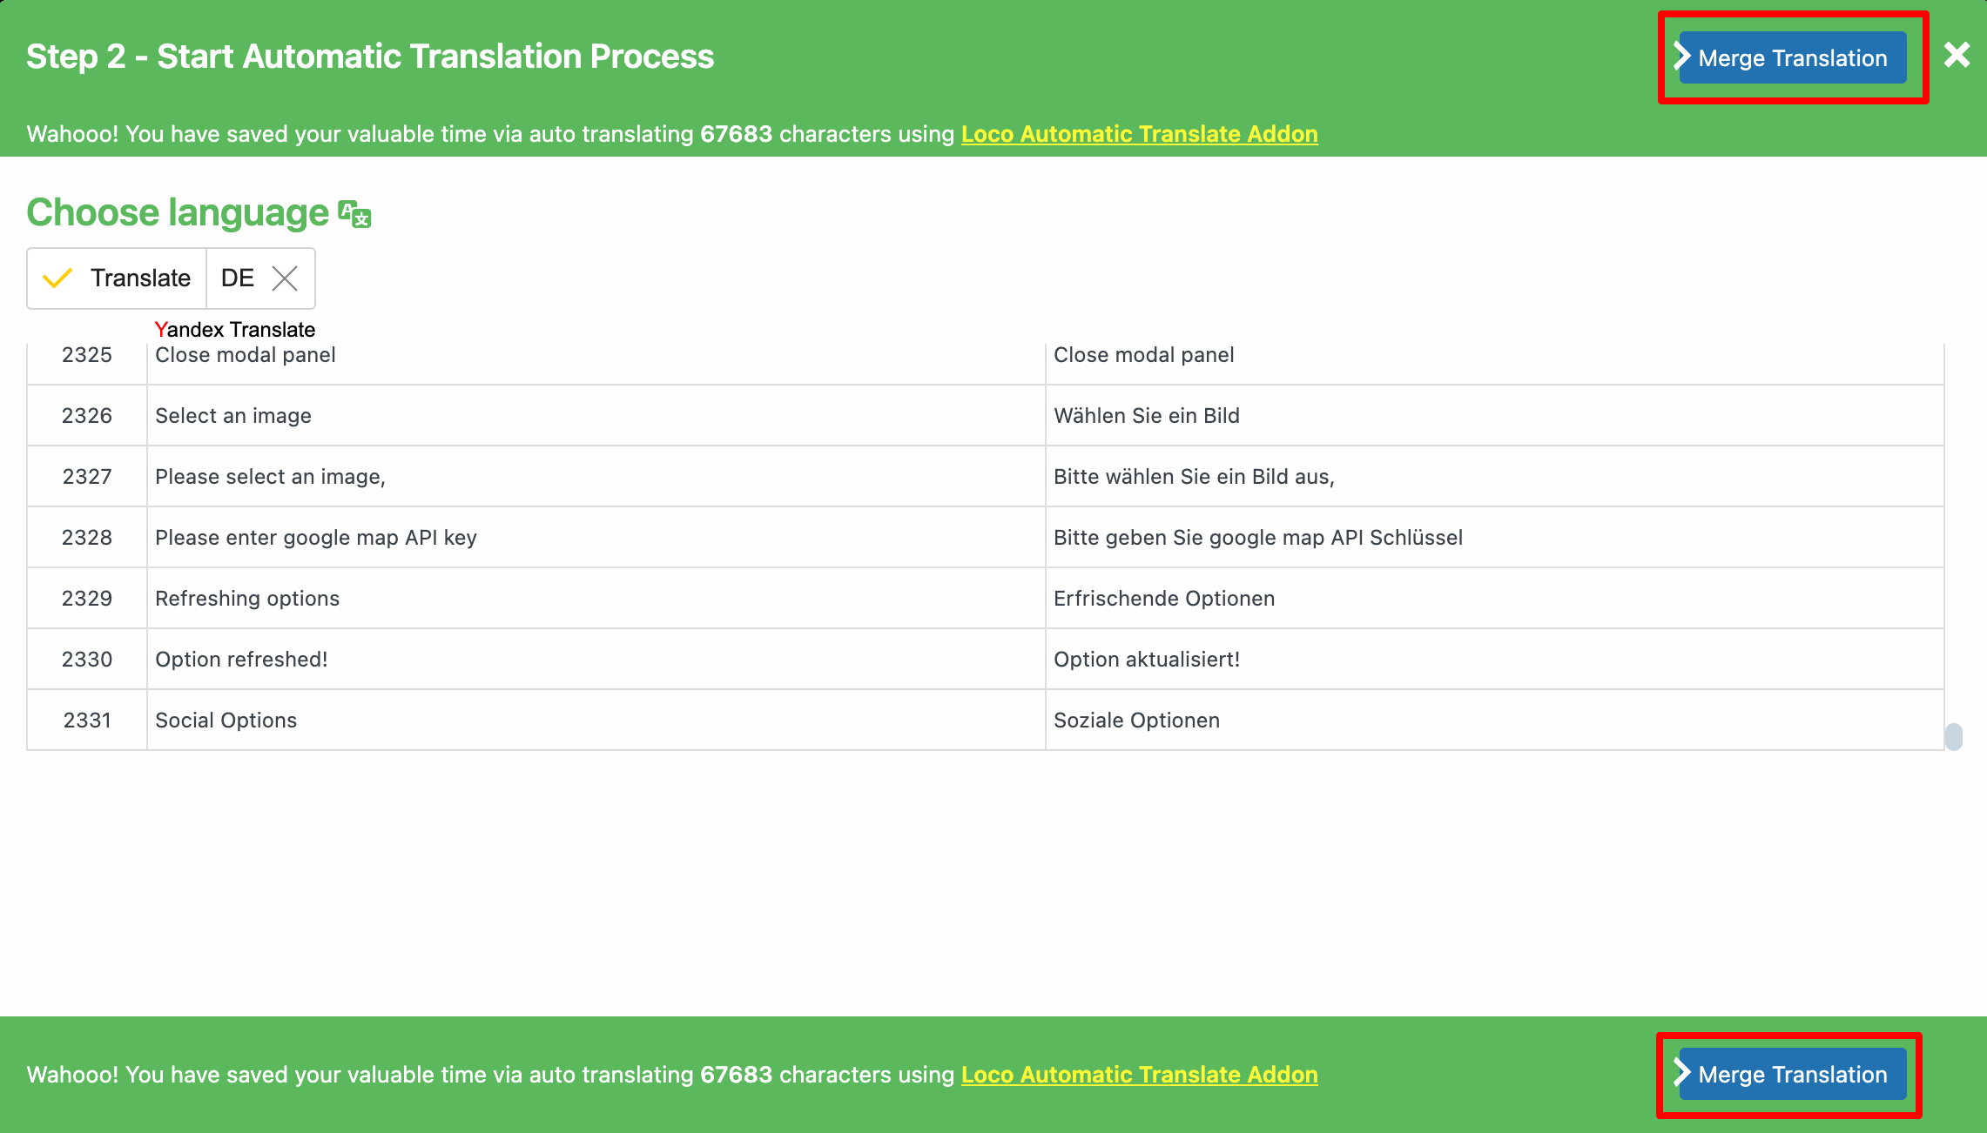Remove the DE language tag with X
1987x1133 pixels.
click(x=286, y=278)
